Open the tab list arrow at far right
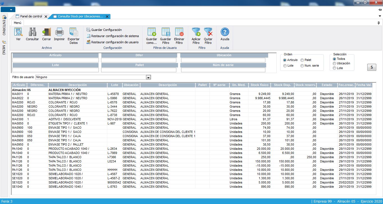This screenshot has width=383, height=204. 380,16
